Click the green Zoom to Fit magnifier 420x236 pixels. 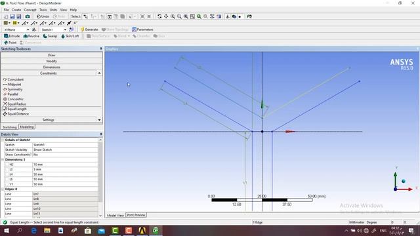tap(199, 16)
